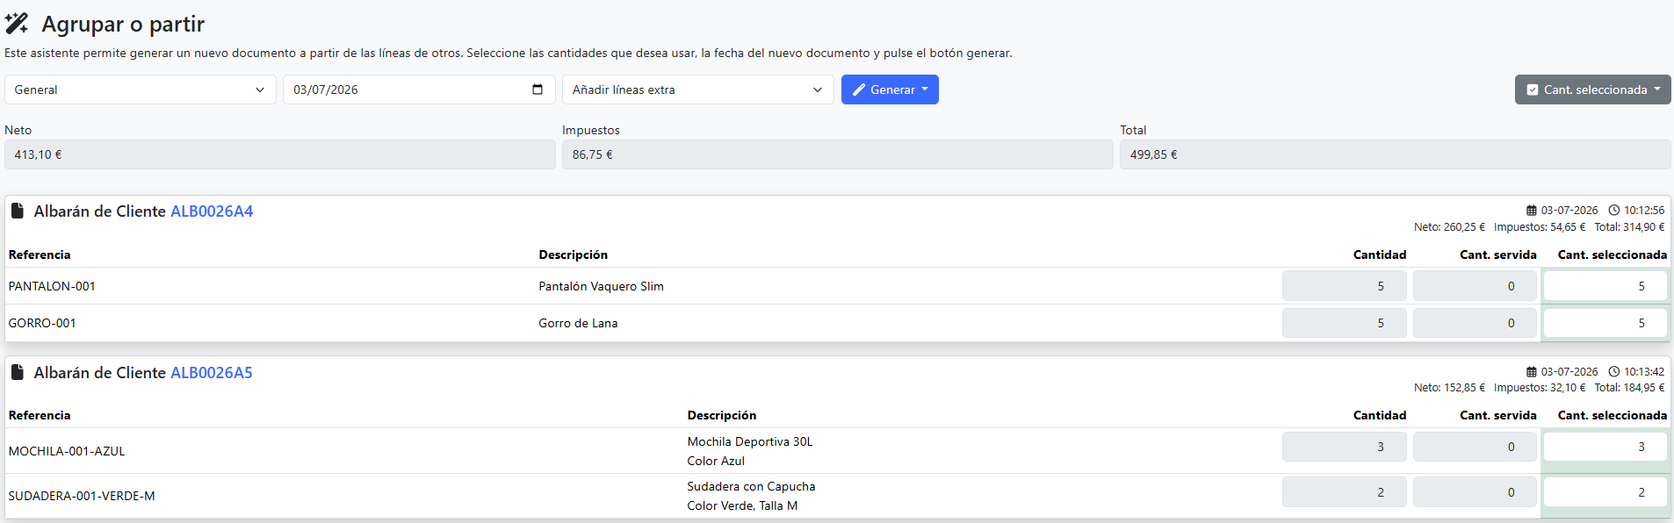Image resolution: width=1674 pixels, height=523 pixels.
Task: Click the calendar icon next to 03-07-2026 for ALB0026A4
Action: click(1532, 211)
